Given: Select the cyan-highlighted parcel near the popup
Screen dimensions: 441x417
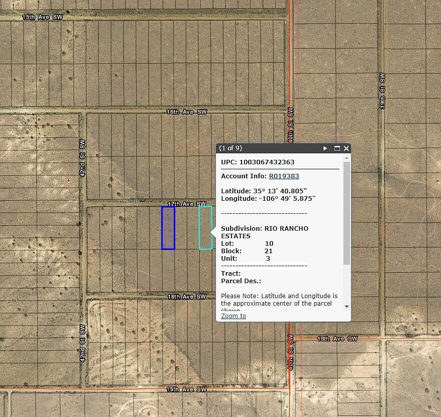Looking at the screenshot, I should point(204,227).
